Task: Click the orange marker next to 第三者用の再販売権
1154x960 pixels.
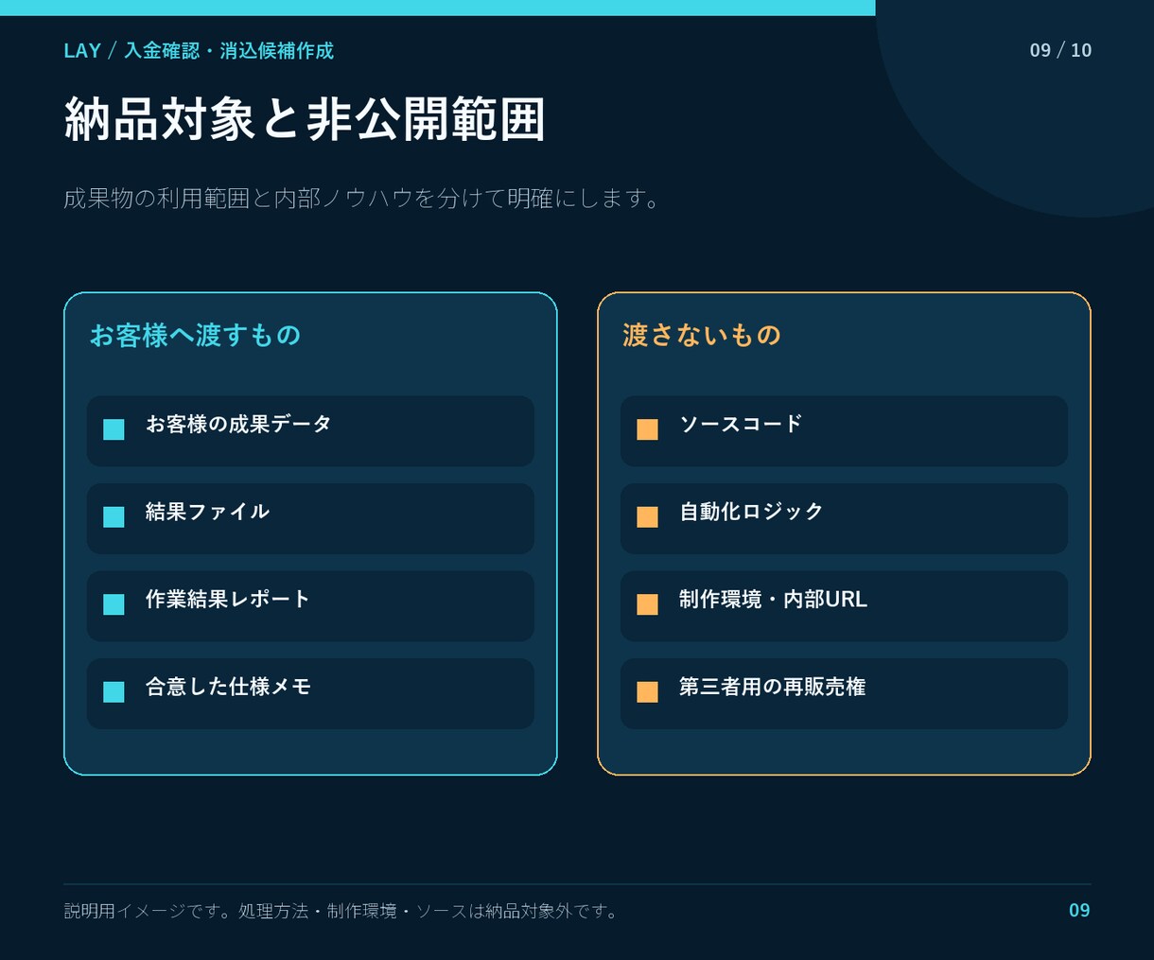Action: (x=647, y=692)
